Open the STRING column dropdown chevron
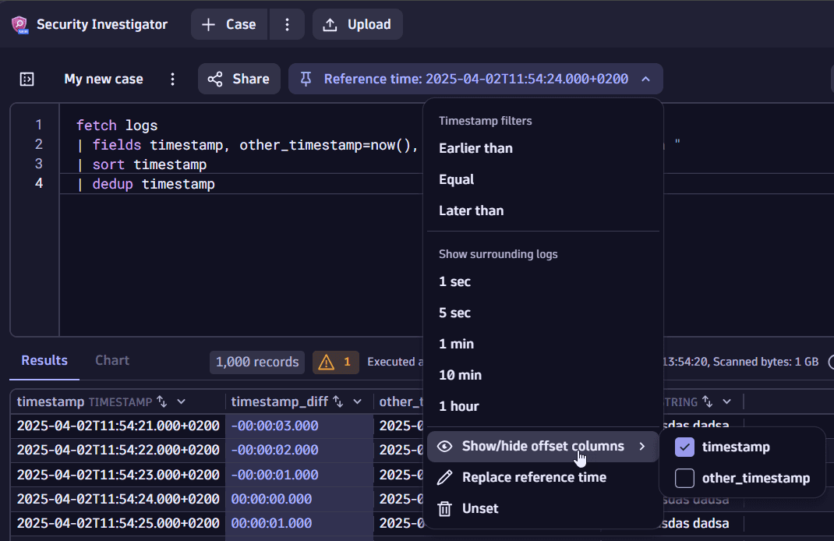Image resolution: width=834 pixels, height=541 pixels. tap(727, 402)
